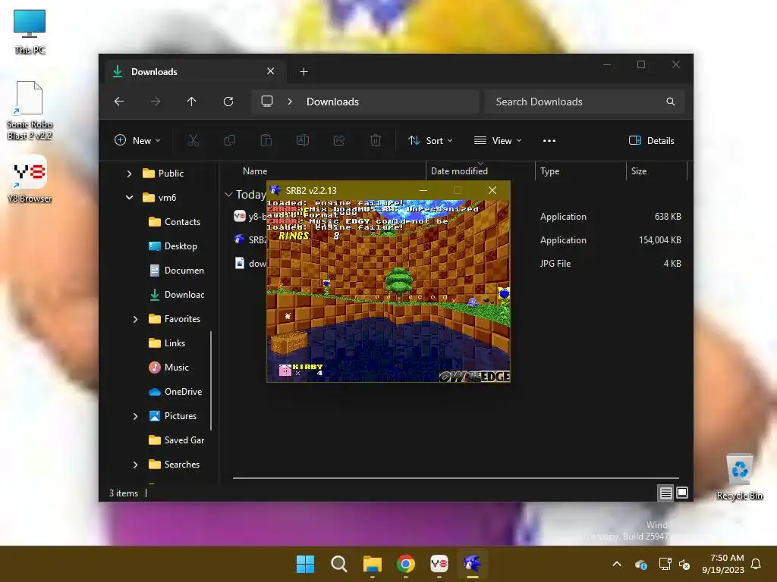Click the Delete trash icon
This screenshot has height=582, width=777.
point(376,140)
